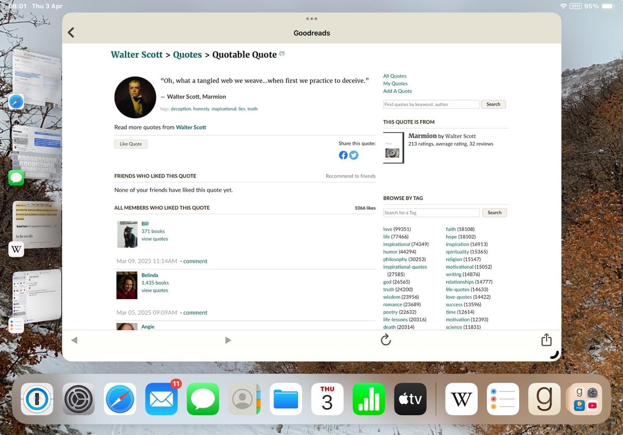Viewport: 623px width, 435px height.
Task: Tap the back chevron in Goodreads header
Action: (72, 32)
